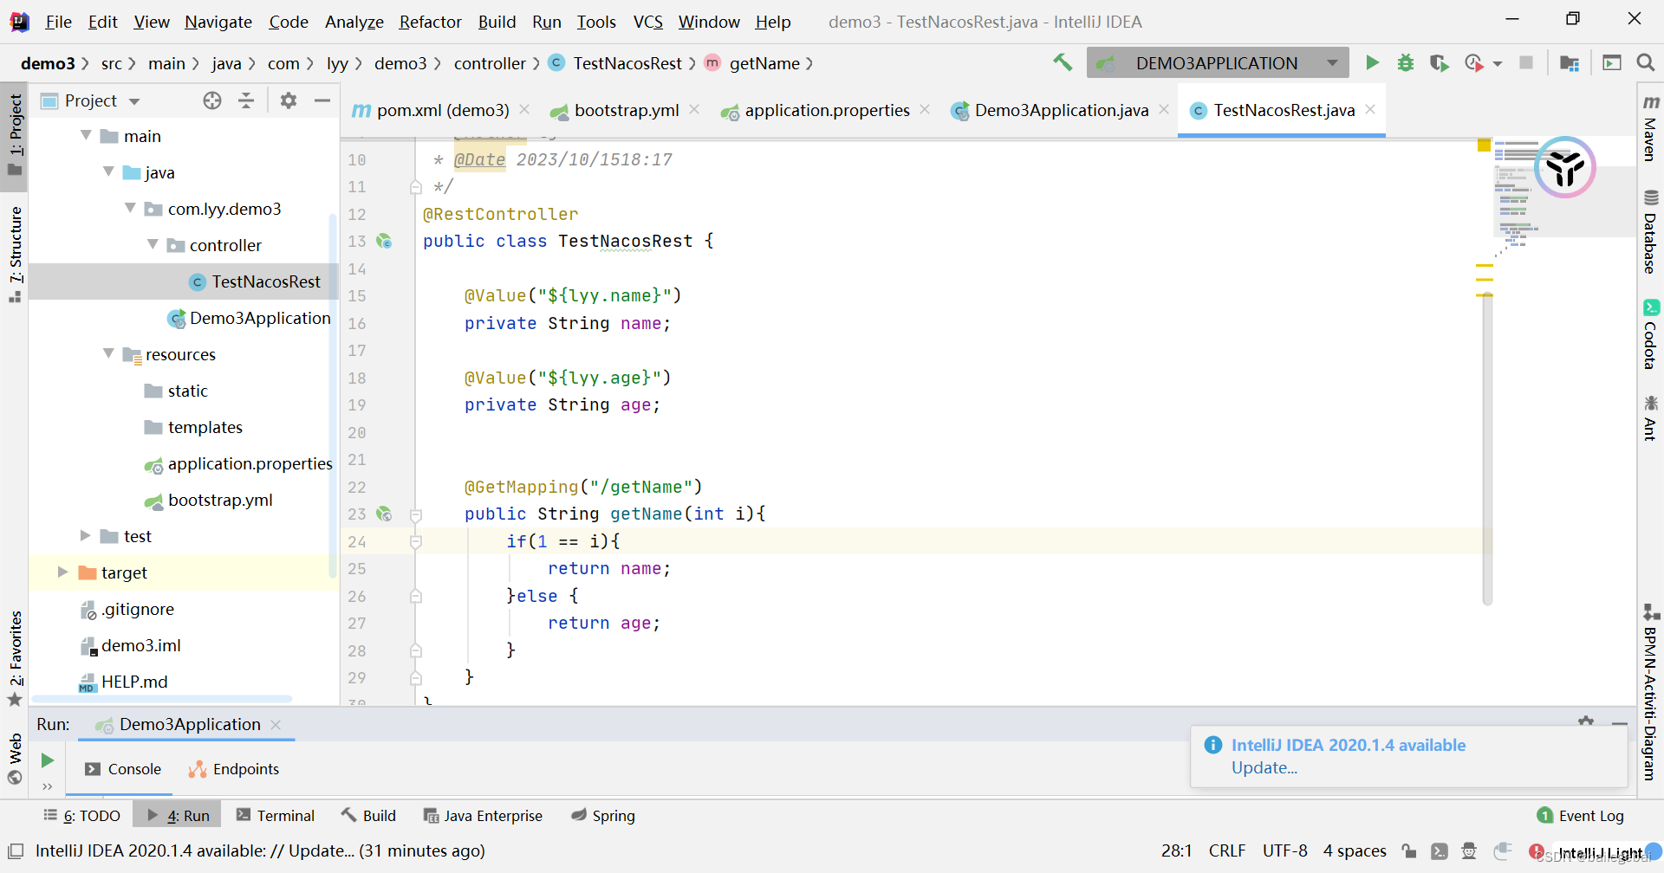Switch to Endpoints tab in Run panel
The height and width of the screenshot is (873, 1664).
click(x=234, y=769)
